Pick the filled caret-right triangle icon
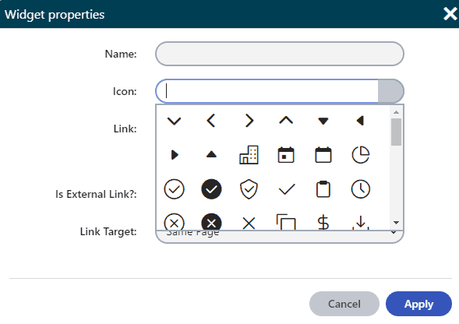This screenshot has height=324, width=459. pyautogui.click(x=175, y=155)
